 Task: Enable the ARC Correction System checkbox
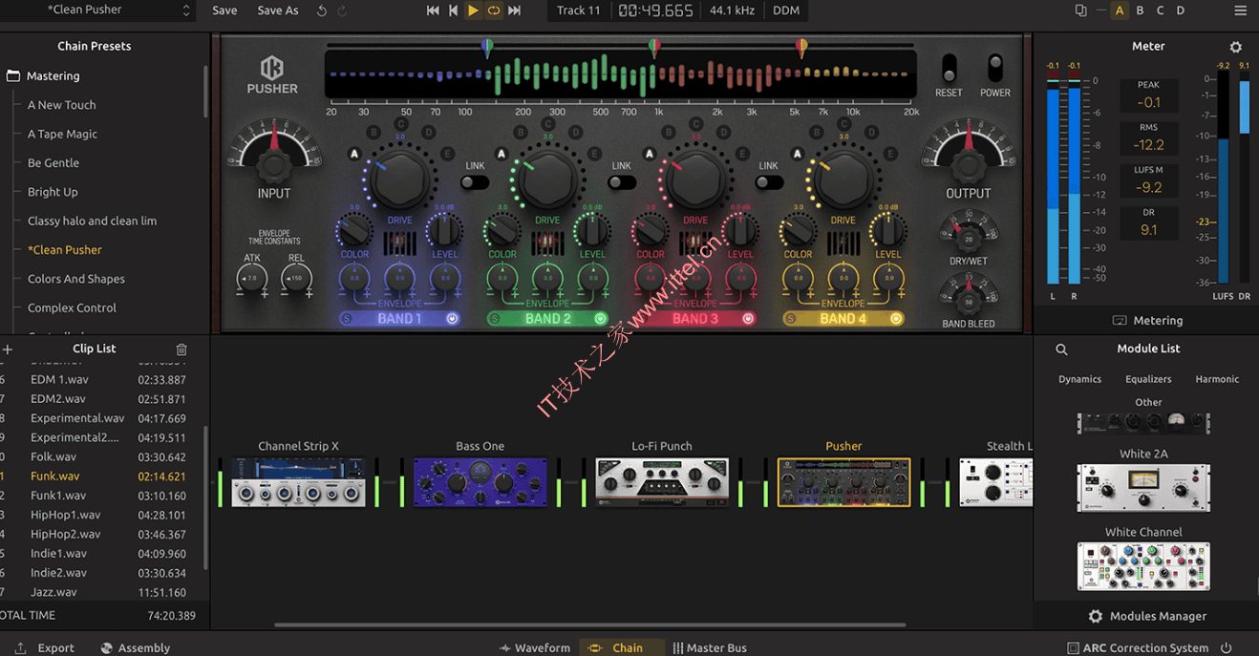[1073, 648]
